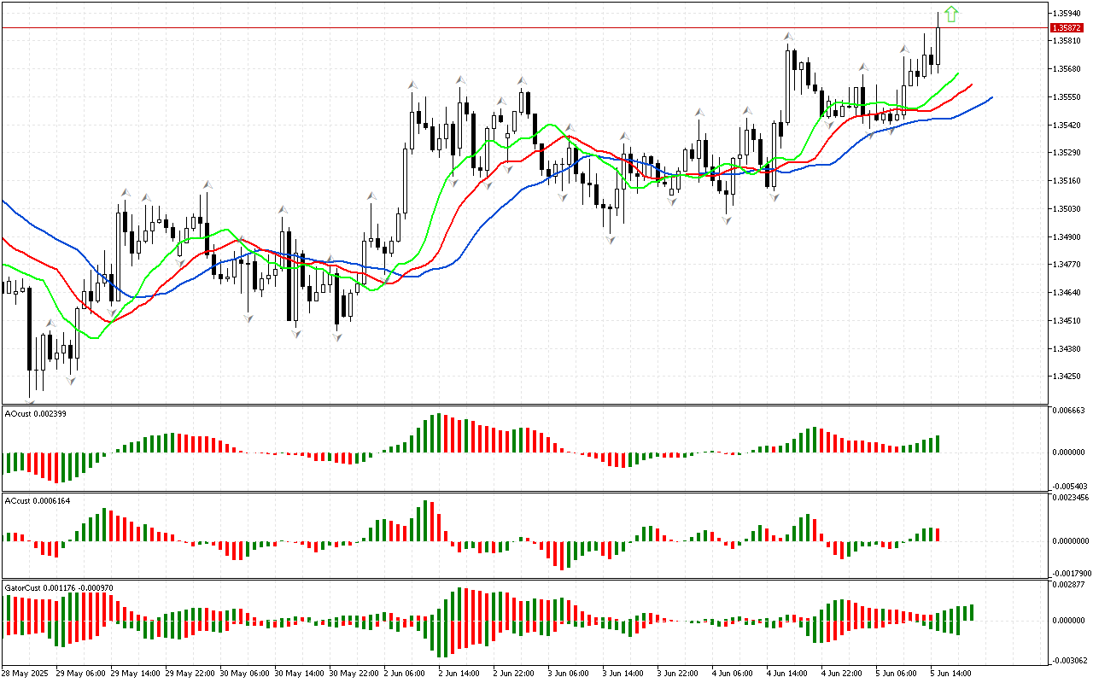Click the 0.006663 AOcust scale value
The image size is (1093, 683).
(1071, 410)
